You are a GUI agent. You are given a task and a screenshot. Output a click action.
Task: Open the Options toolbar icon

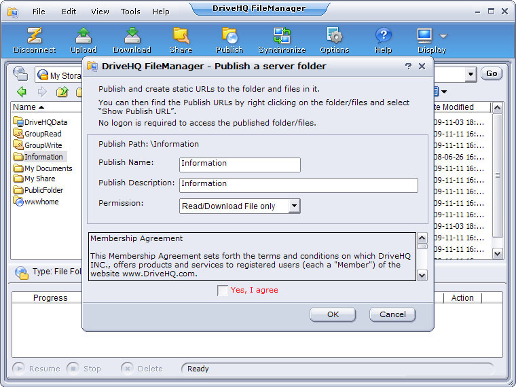tap(334, 40)
